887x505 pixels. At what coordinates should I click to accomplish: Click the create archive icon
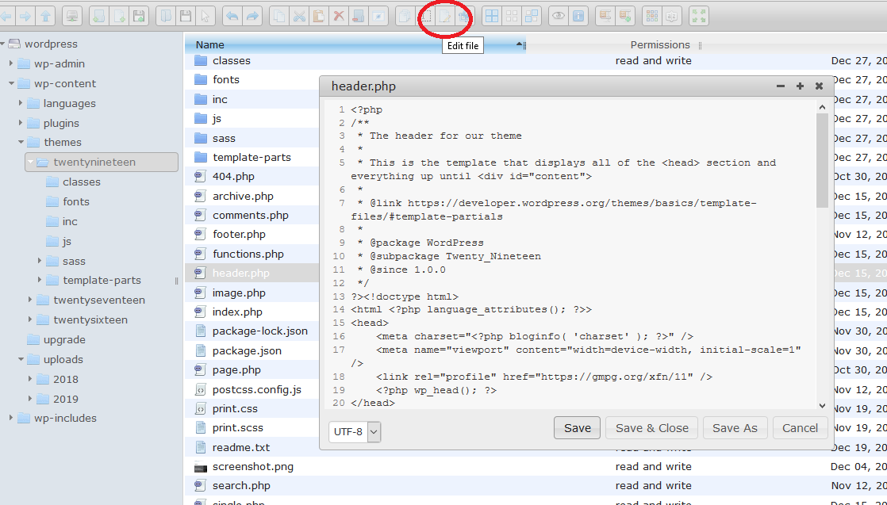pos(625,17)
